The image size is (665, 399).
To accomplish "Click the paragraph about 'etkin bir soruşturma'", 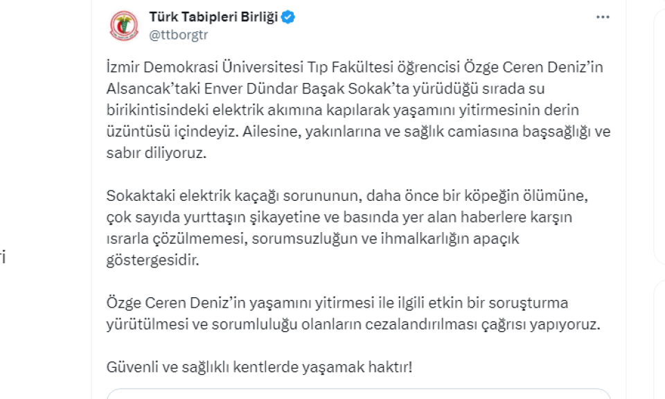I will [353, 313].
